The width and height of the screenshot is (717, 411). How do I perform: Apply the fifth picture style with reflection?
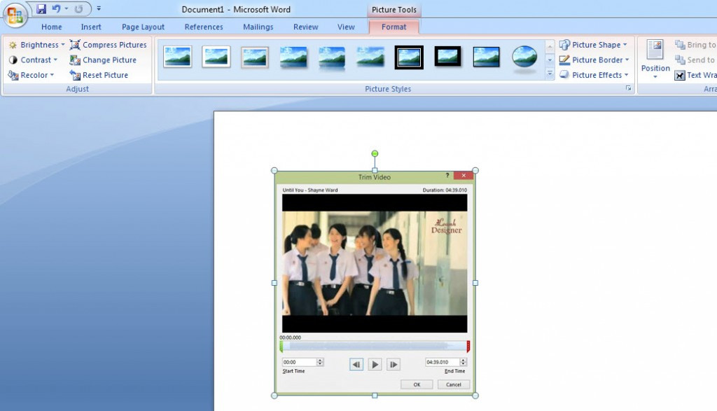331,58
